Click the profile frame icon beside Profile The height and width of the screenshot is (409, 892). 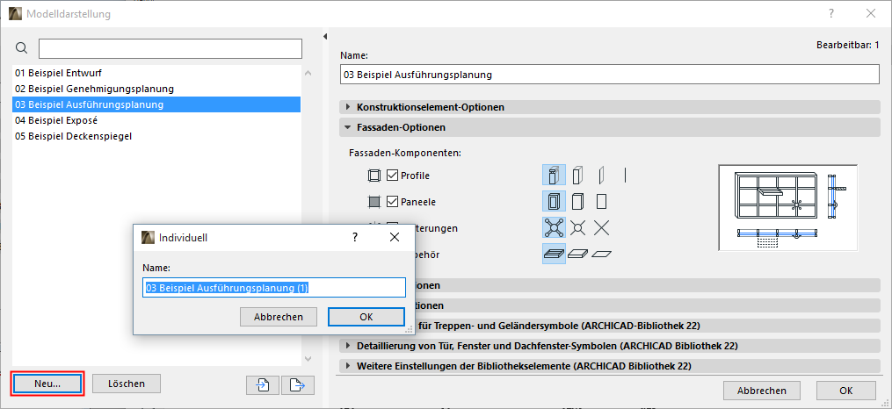373,176
